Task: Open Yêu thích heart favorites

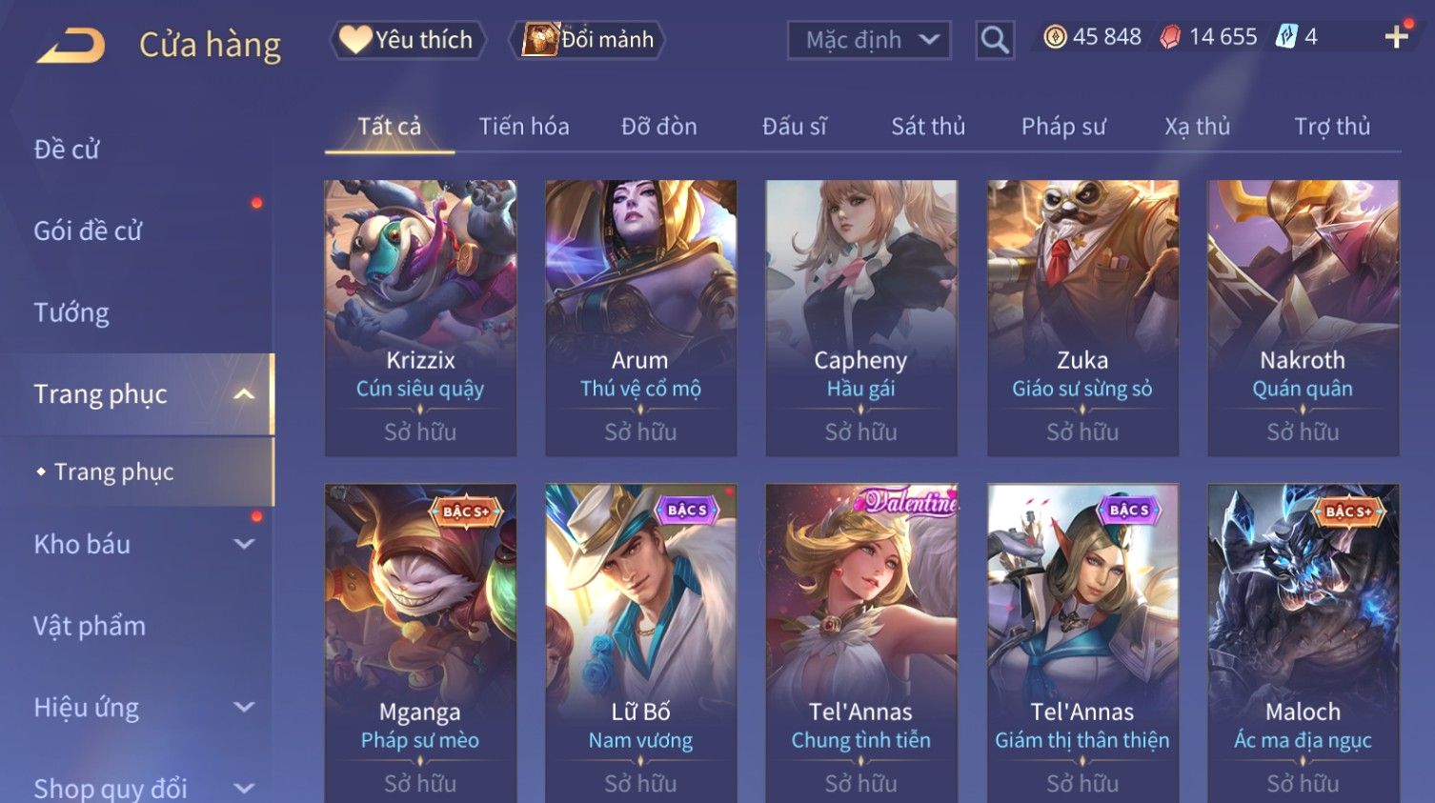Action: (408, 40)
